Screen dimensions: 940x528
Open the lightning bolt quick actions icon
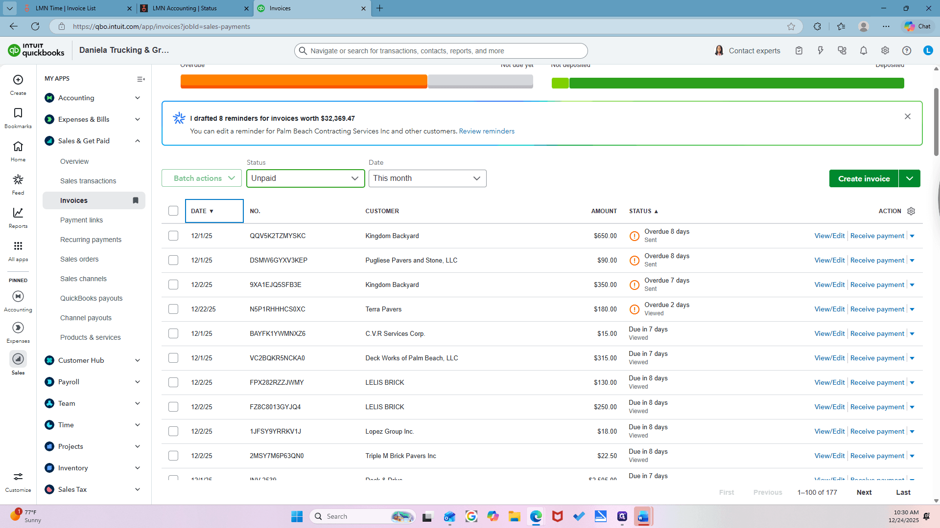click(821, 50)
